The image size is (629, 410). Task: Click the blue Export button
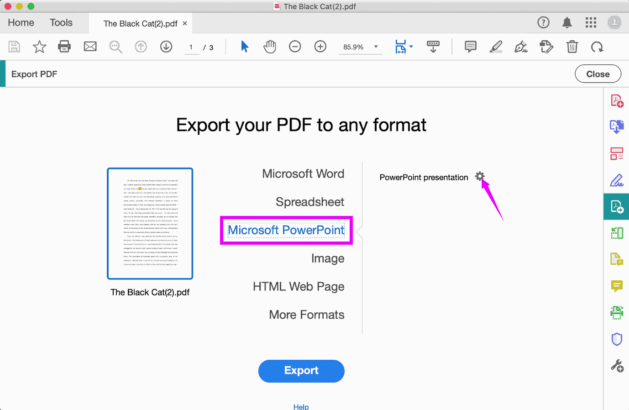coord(301,371)
